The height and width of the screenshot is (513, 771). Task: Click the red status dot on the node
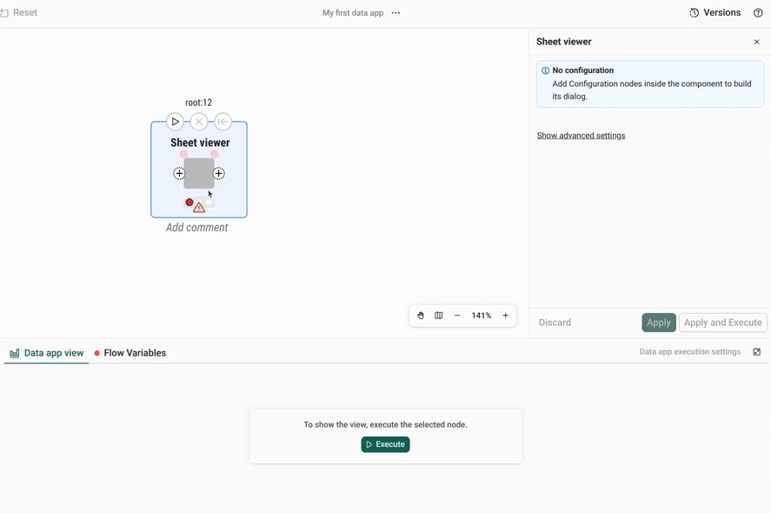click(189, 202)
